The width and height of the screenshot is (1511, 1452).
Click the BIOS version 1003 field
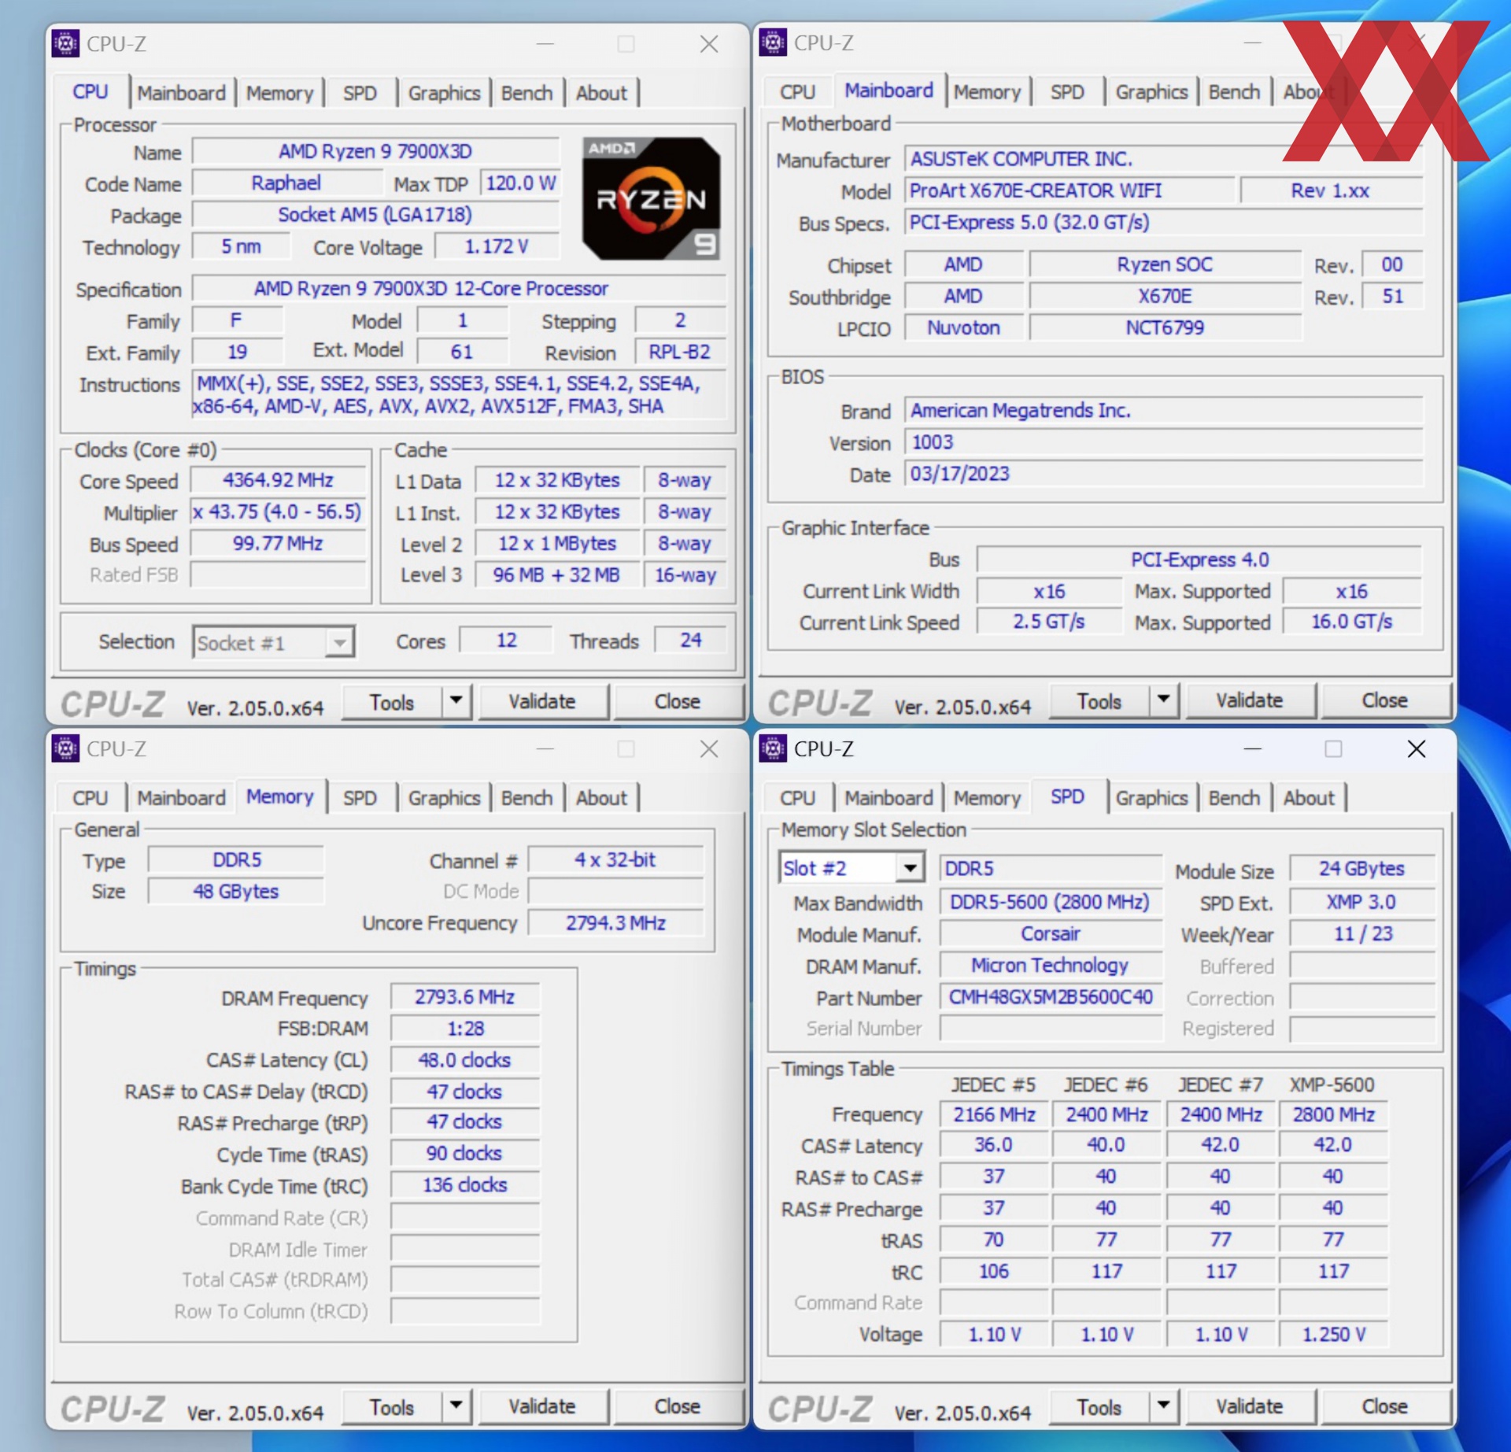(x=1163, y=442)
